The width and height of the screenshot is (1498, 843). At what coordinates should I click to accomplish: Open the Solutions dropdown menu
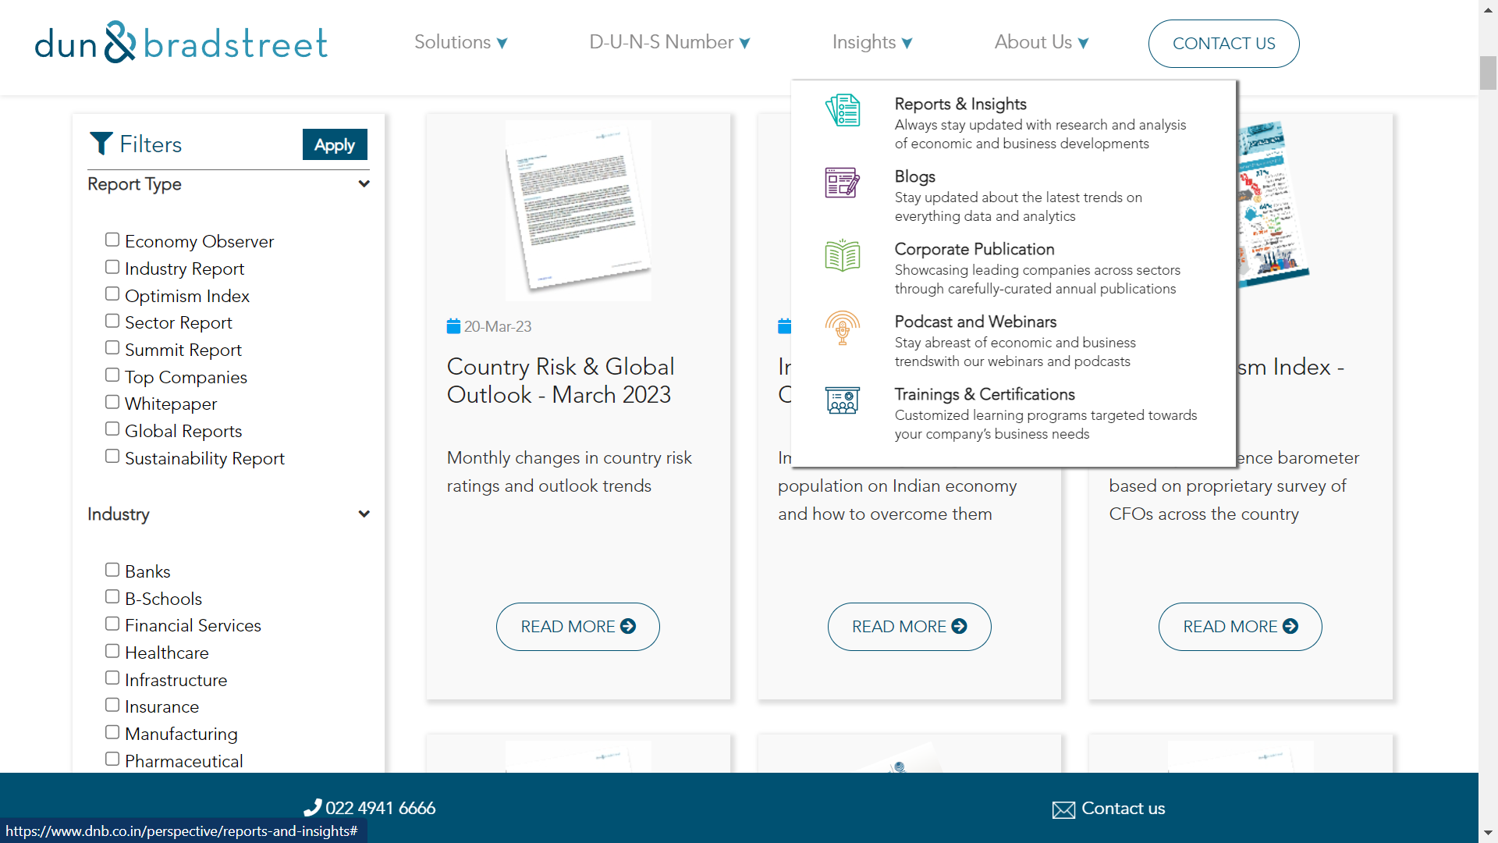coord(460,42)
